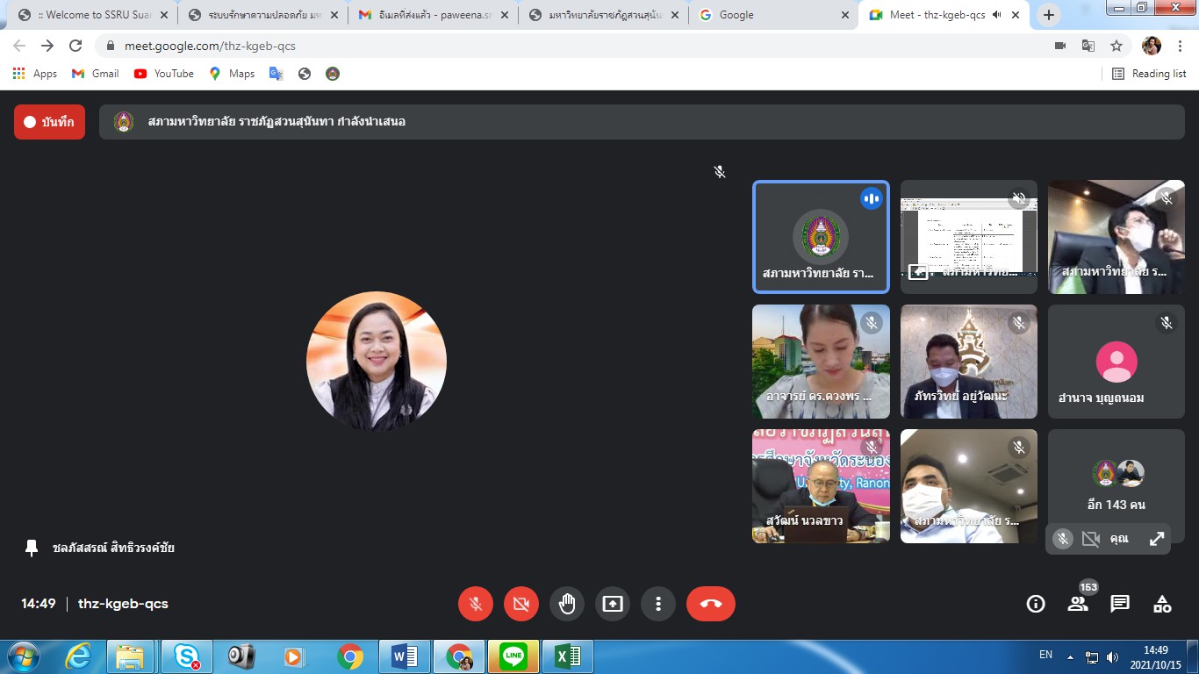Image resolution: width=1199 pixels, height=674 pixels.
Task: Open the more options three-dot menu
Action: pyautogui.click(x=658, y=604)
